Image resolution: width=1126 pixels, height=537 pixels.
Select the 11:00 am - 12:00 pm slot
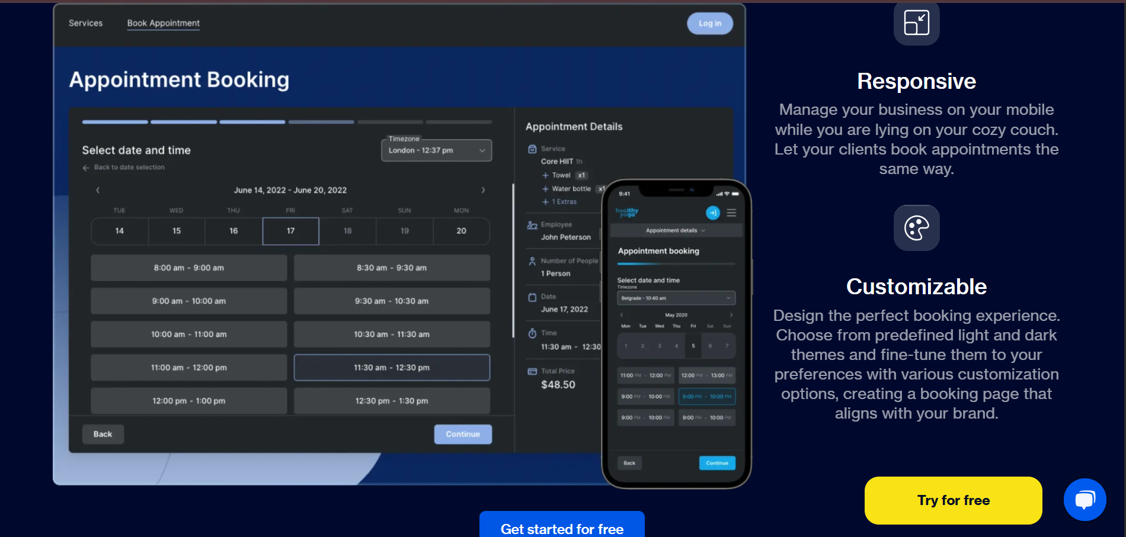coord(188,367)
